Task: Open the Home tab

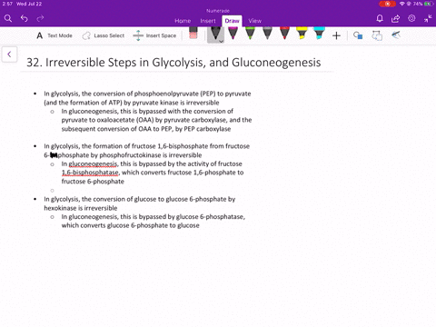Action: point(183,21)
